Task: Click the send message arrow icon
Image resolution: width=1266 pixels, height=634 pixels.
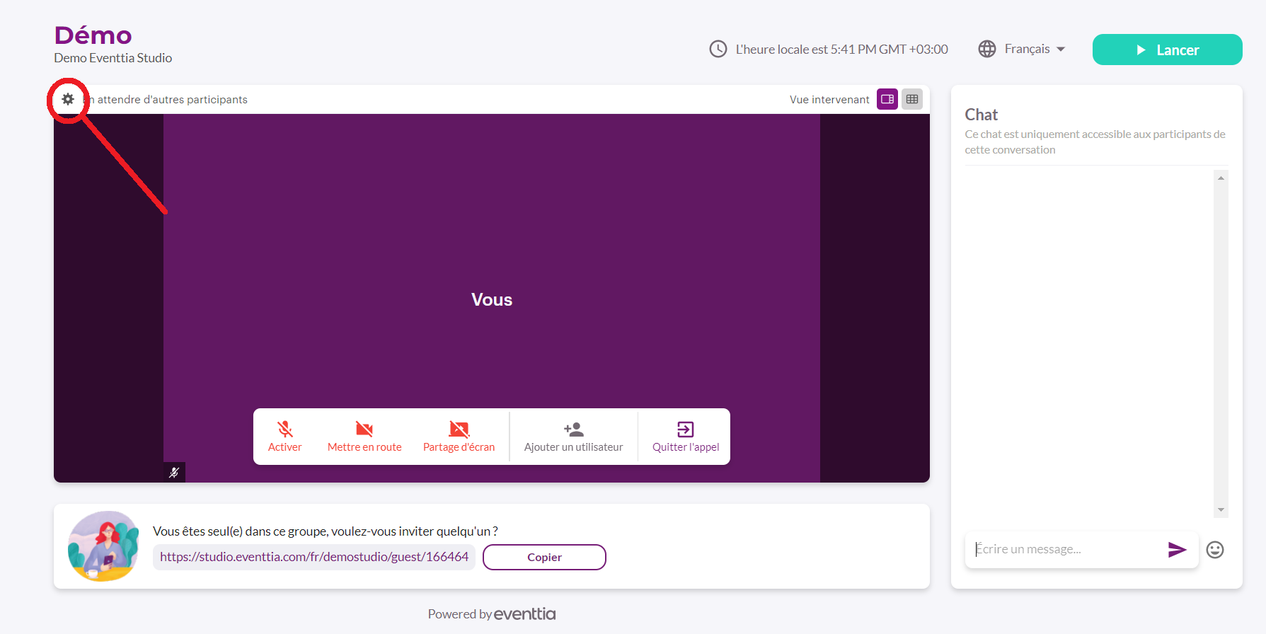Action: [x=1176, y=550]
